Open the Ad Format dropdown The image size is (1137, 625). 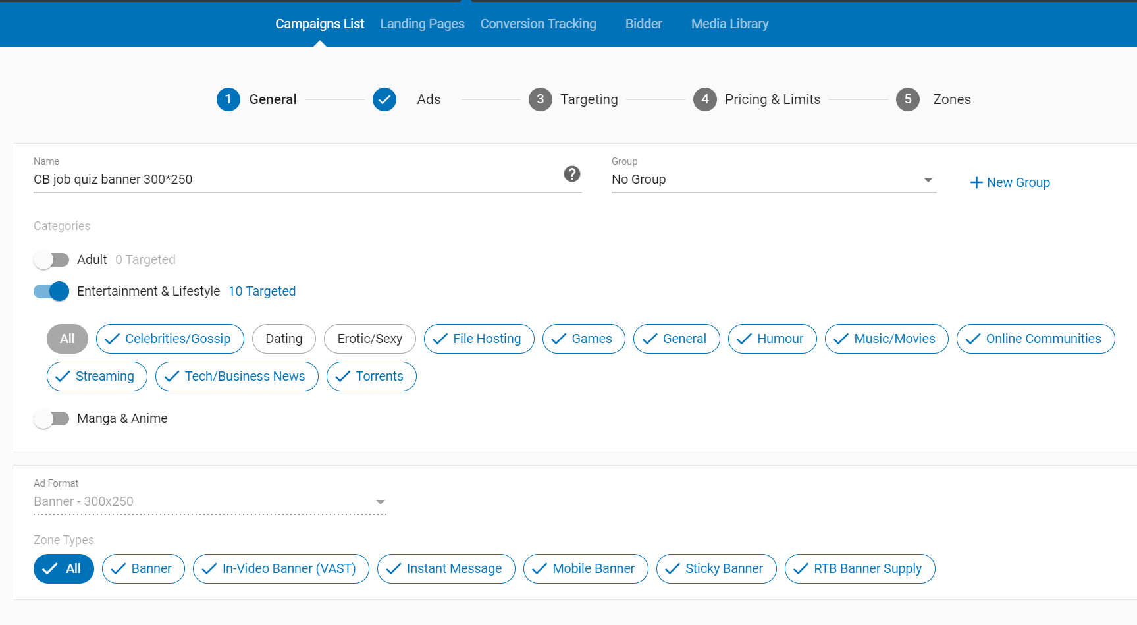(380, 502)
